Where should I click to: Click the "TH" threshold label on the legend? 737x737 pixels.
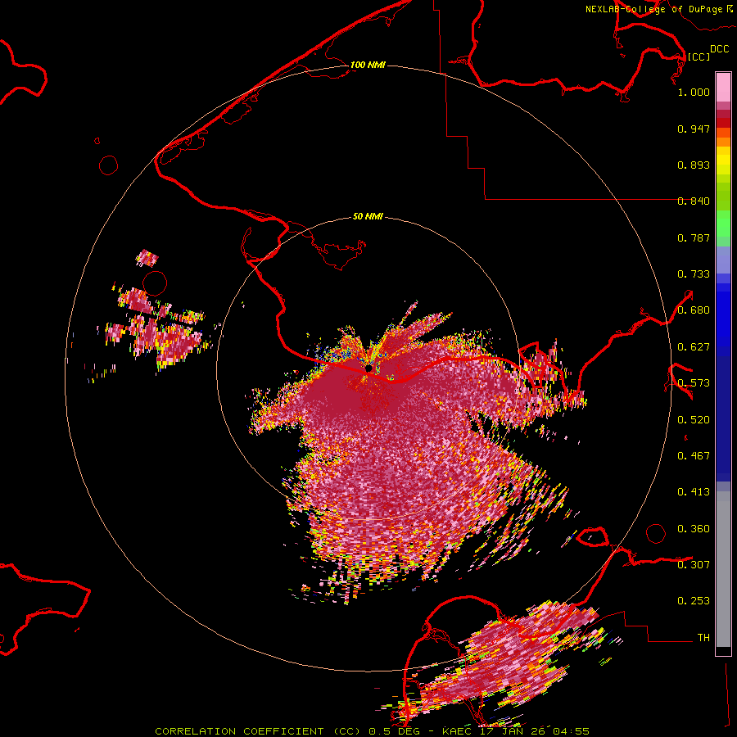click(703, 638)
